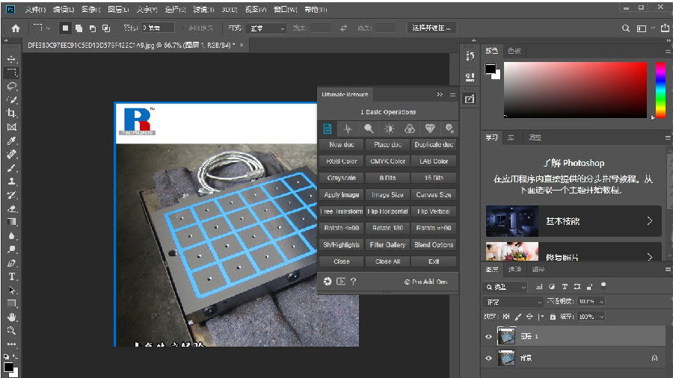Click the question mark help icon in Ultimate Retouch

tap(353, 281)
